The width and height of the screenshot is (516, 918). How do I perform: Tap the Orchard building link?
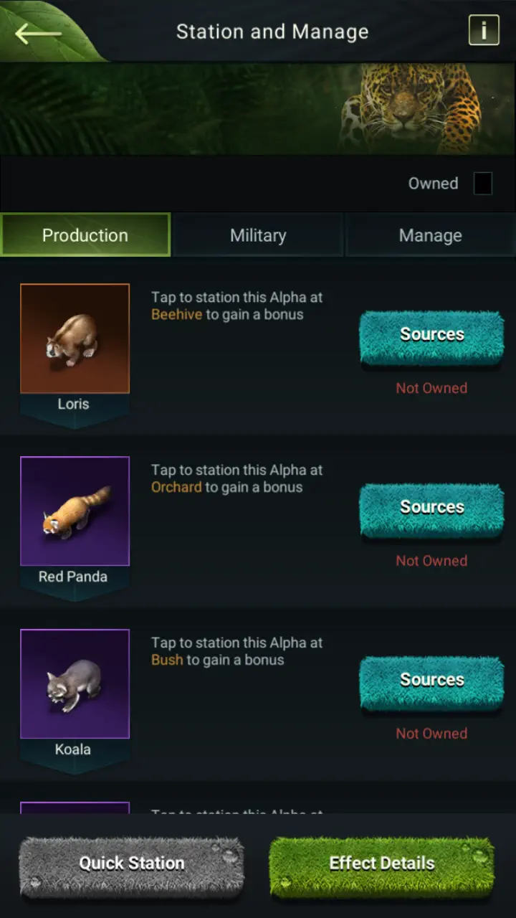(176, 488)
